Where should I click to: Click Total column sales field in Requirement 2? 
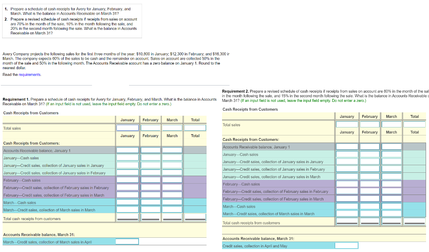point(414,125)
